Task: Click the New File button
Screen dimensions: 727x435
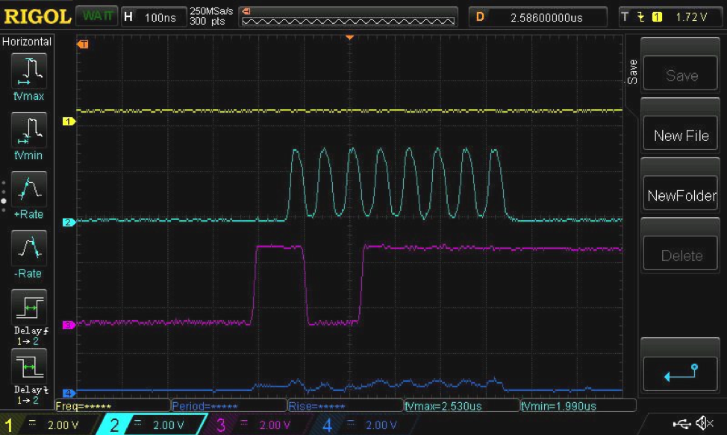Action: point(679,134)
